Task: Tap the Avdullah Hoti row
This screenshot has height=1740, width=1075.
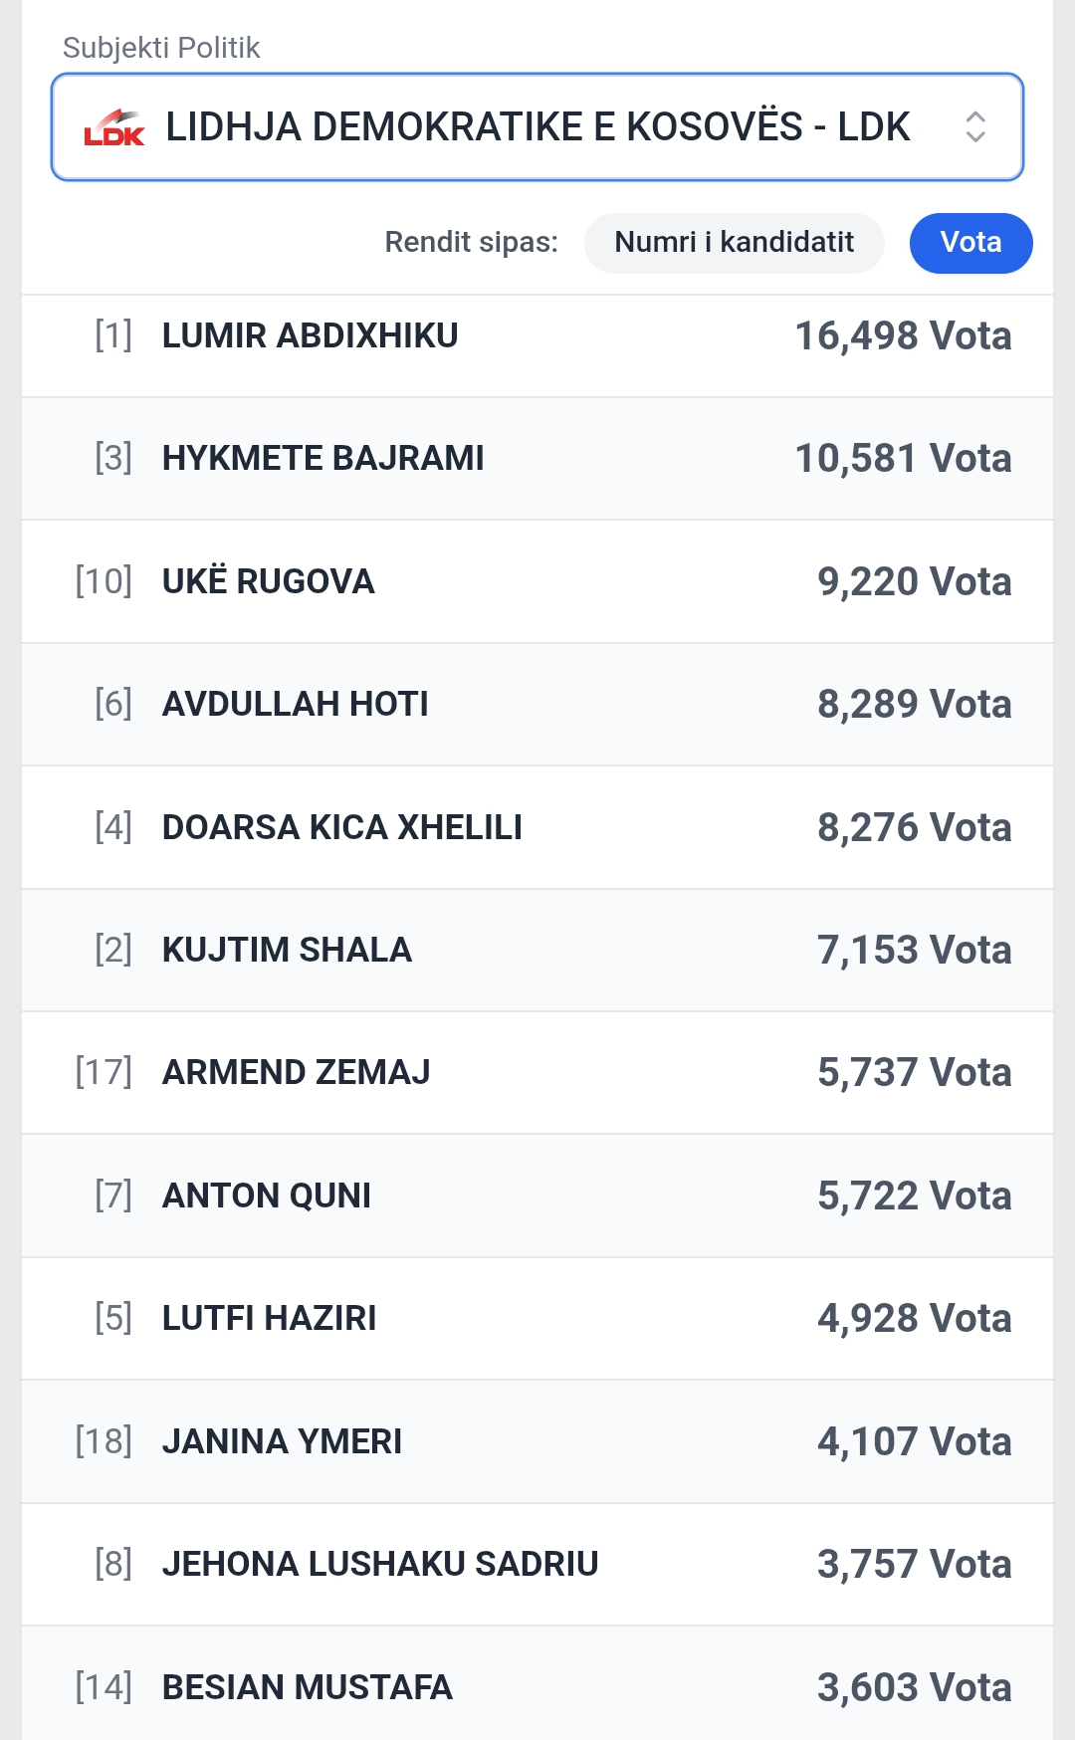Action: (537, 705)
